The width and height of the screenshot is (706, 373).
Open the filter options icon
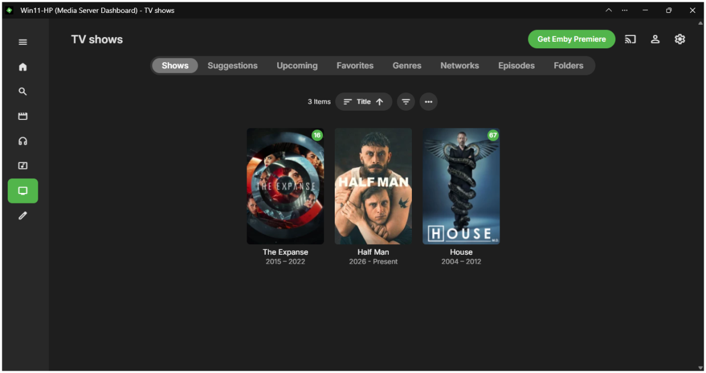pyautogui.click(x=406, y=102)
